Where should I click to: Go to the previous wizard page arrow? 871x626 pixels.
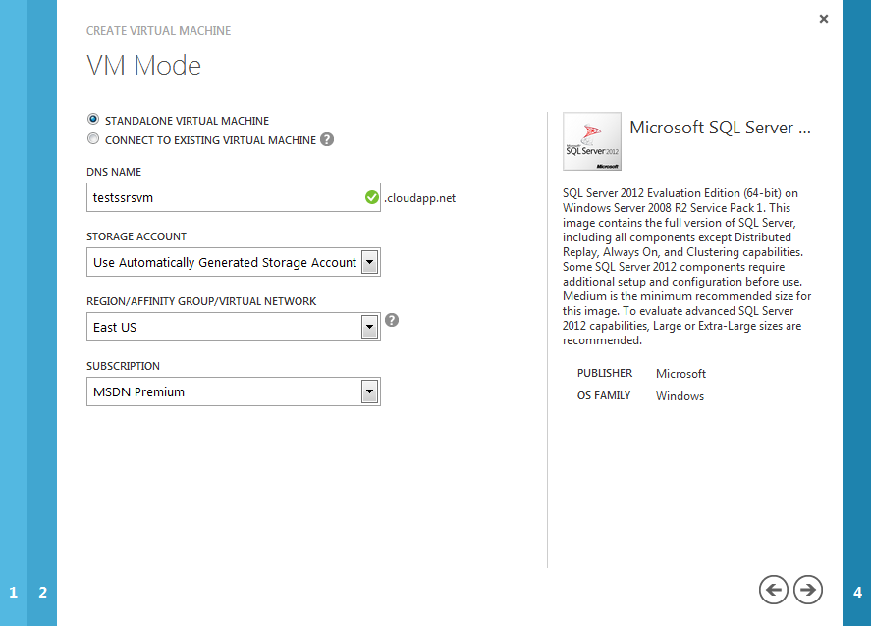pos(773,590)
